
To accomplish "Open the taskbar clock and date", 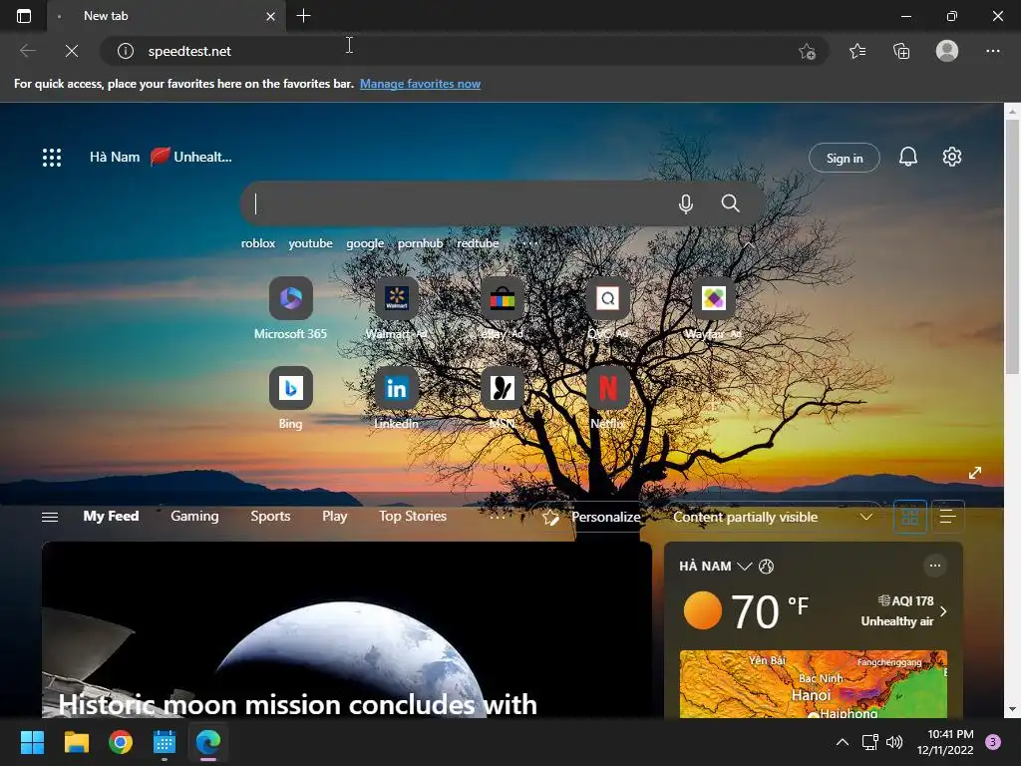I will point(945,742).
